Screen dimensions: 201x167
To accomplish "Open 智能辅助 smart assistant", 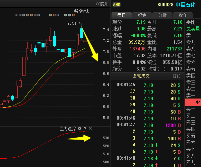I will click(x=82, y=11).
